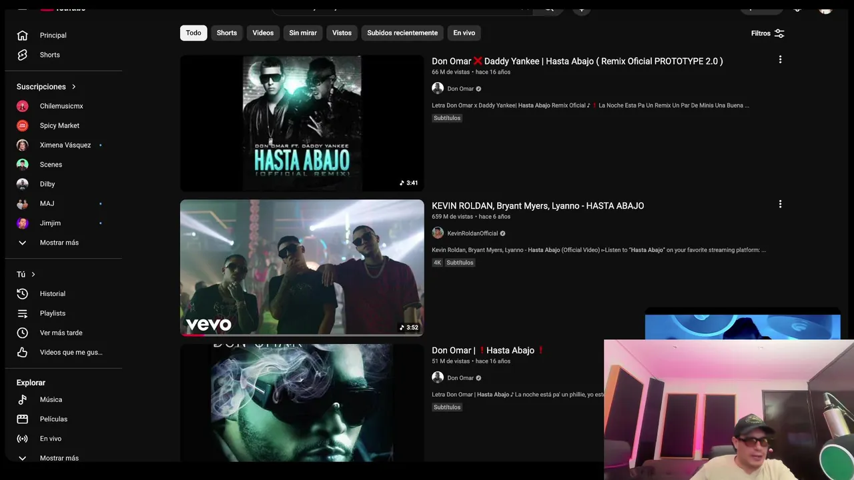Click 659 M de vistas text
The image size is (854, 480).
[x=452, y=217]
